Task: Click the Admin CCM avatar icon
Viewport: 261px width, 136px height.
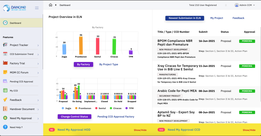Action: [x=237, y=5]
